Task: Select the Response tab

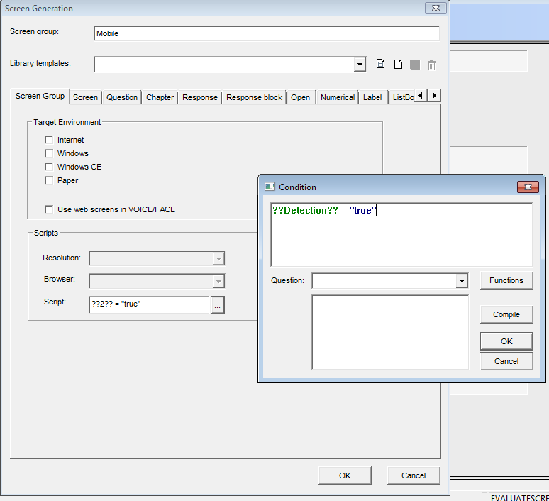Action: [x=200, y=97]
